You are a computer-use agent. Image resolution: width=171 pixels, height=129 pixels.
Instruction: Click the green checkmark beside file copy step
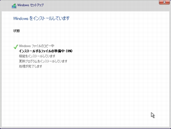click(16, 47)
